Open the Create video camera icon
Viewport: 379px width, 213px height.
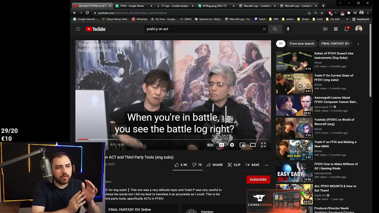click(325, 29)
